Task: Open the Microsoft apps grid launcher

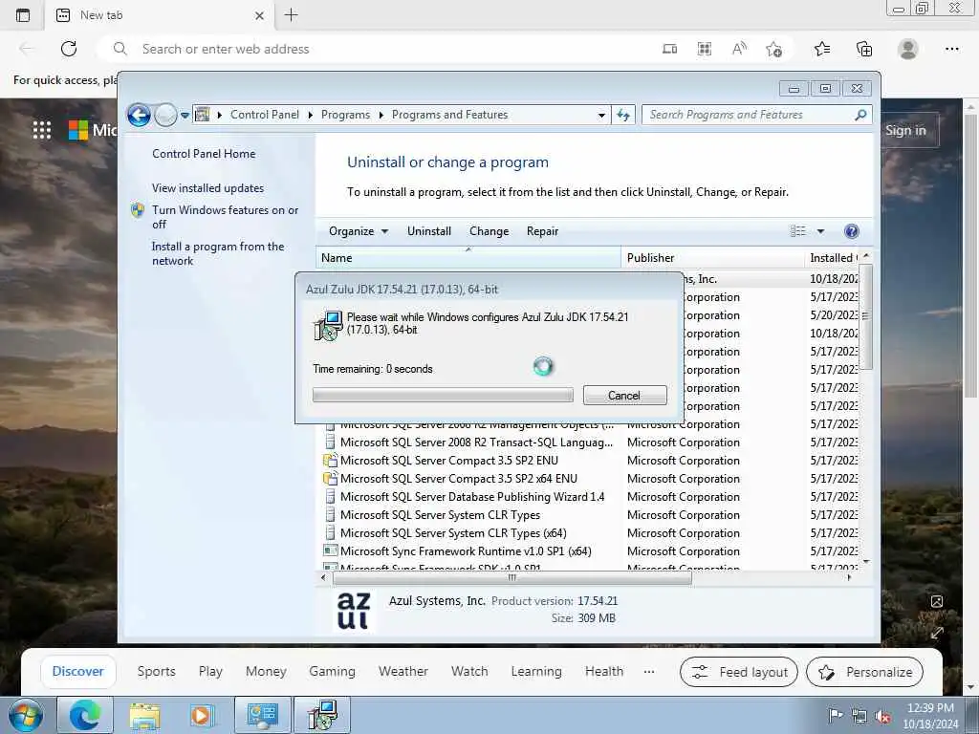Action: [x=42, y=130]
